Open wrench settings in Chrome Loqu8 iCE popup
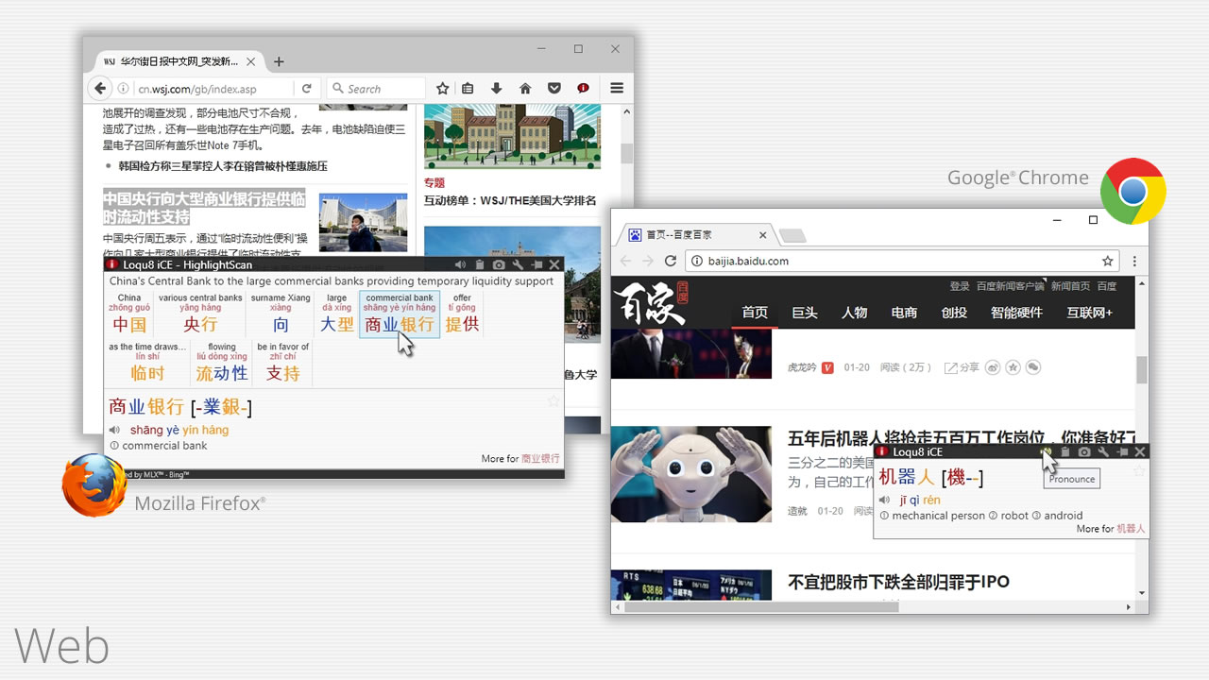This screenshot has width=1209, height=680. (x=1103, y=452)
